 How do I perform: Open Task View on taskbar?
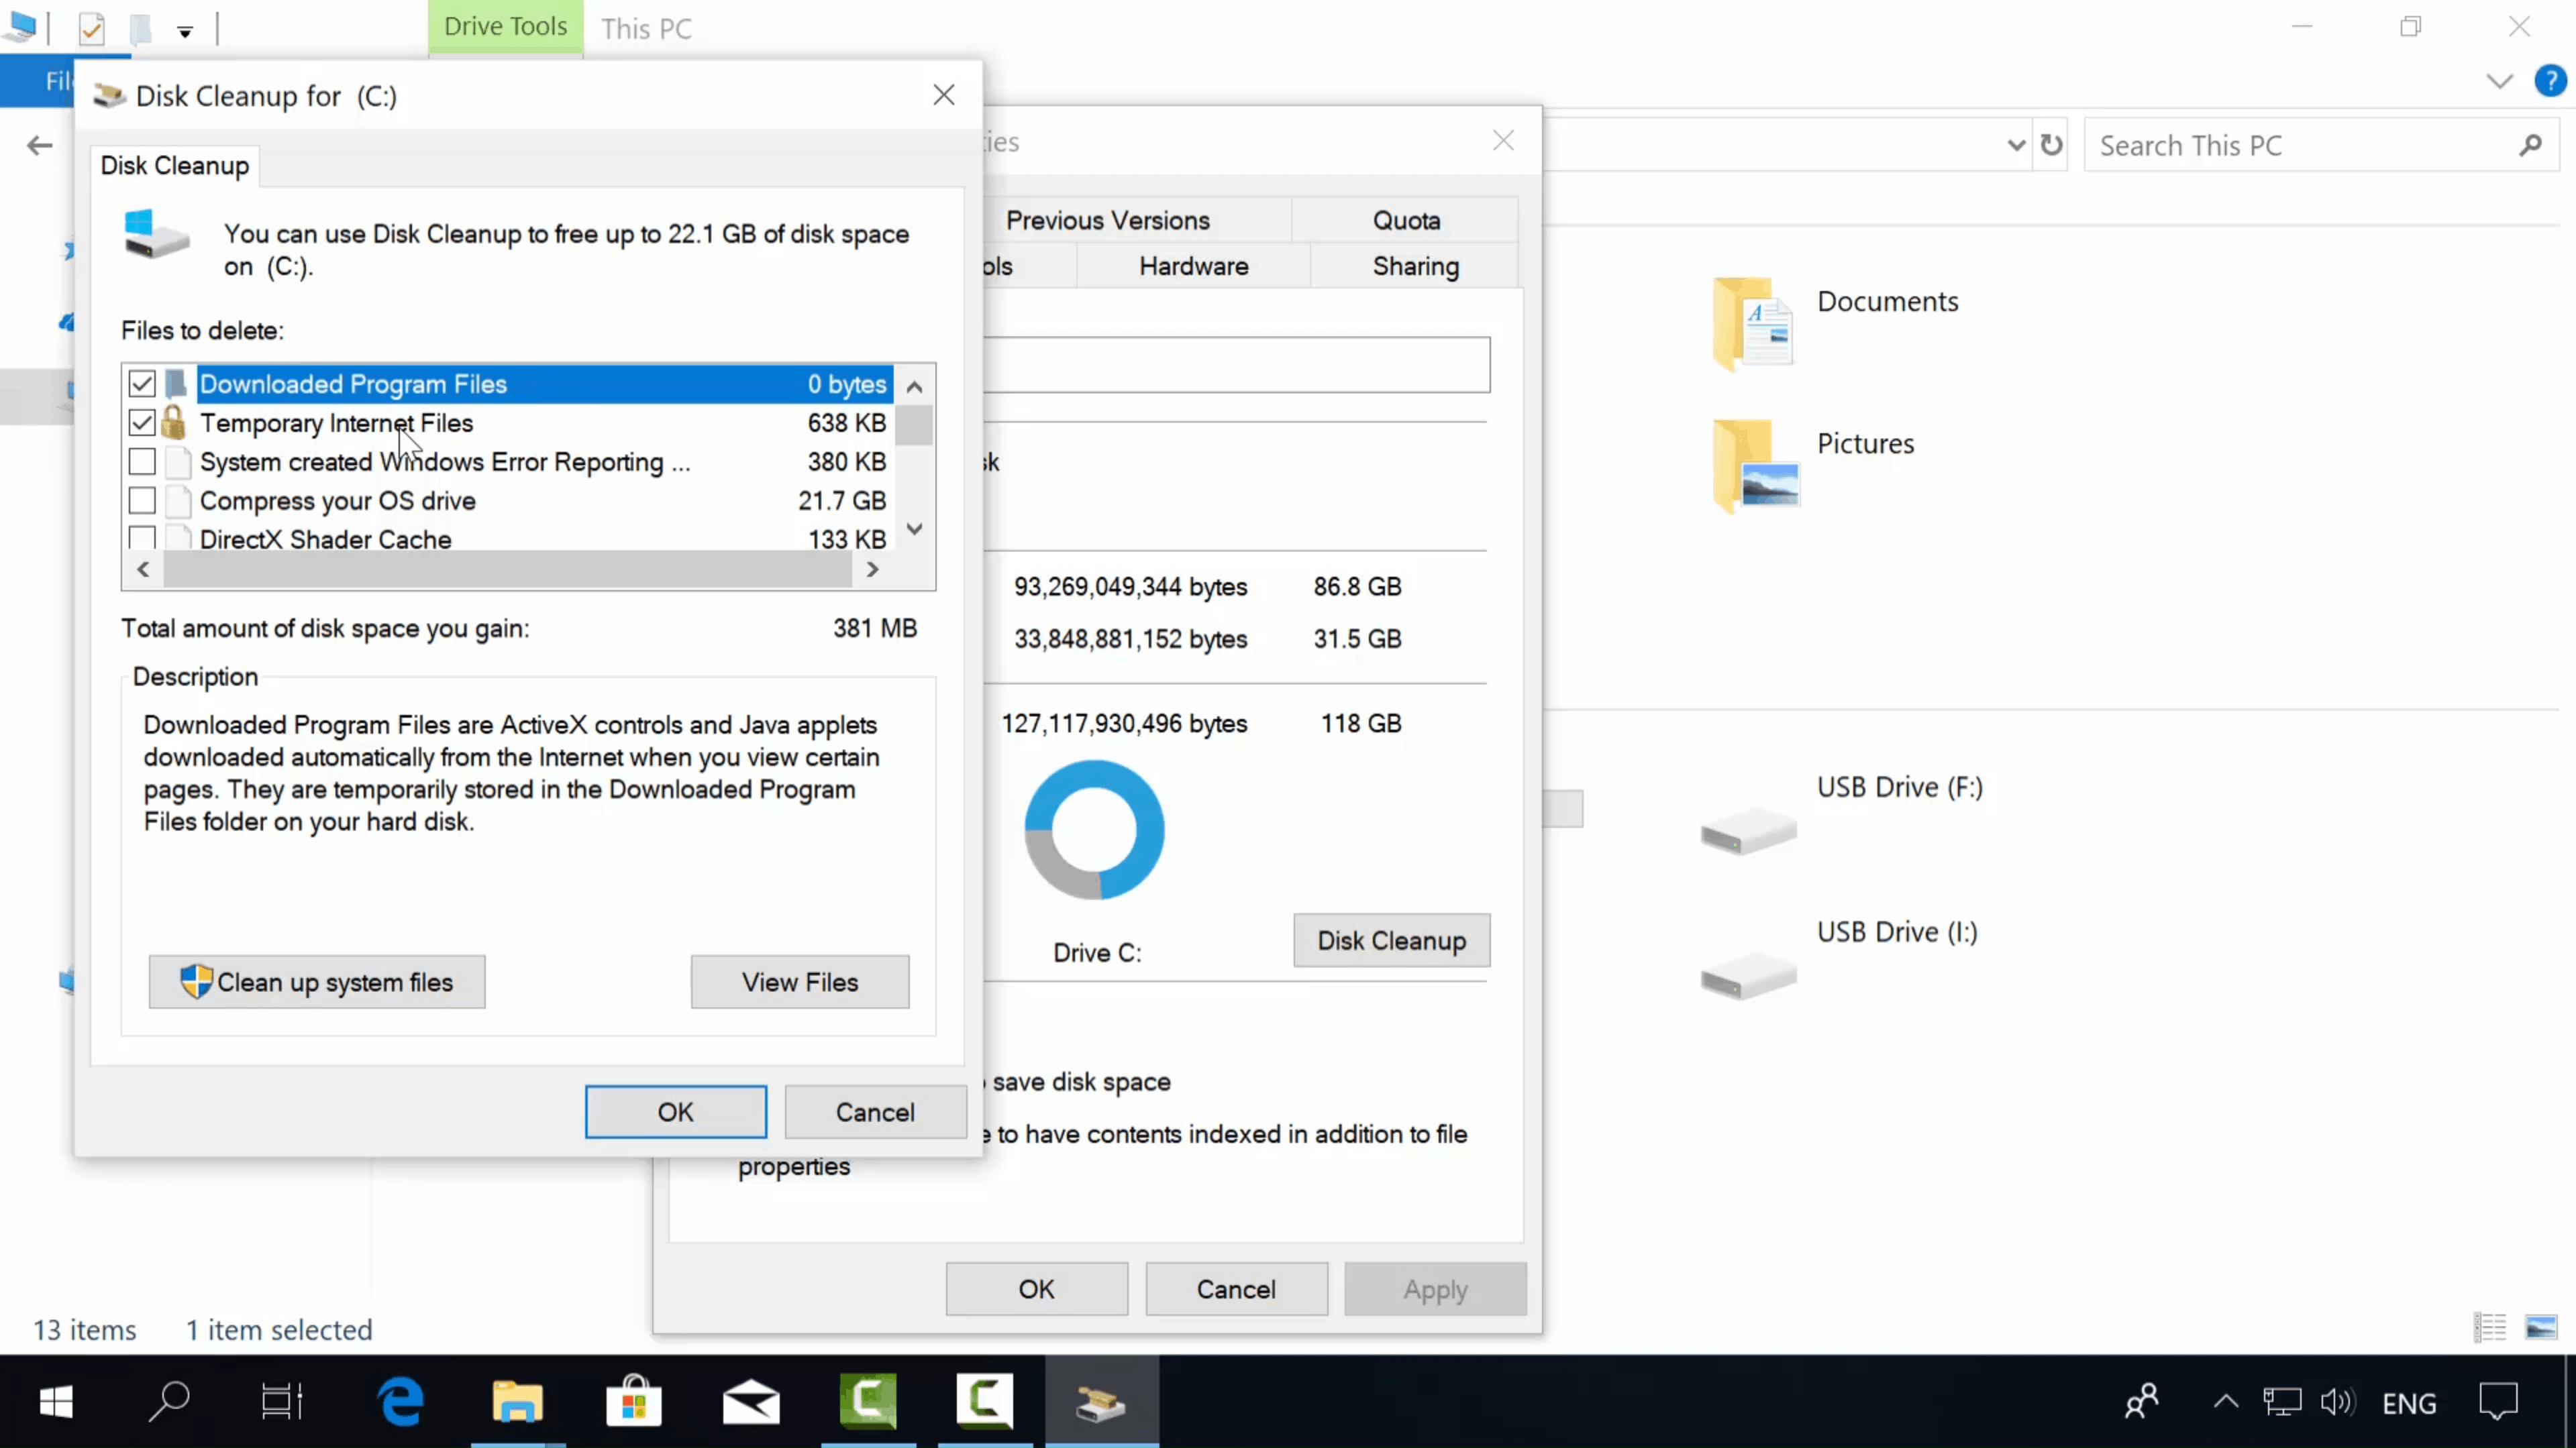tap(282, 1402)
